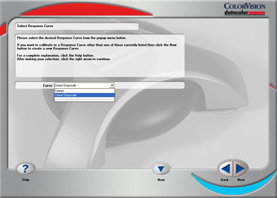Screen dimensions: 277x198
Task: Select Cineon from the curve list
Action: pyautogui.click(x=85, y=91)
